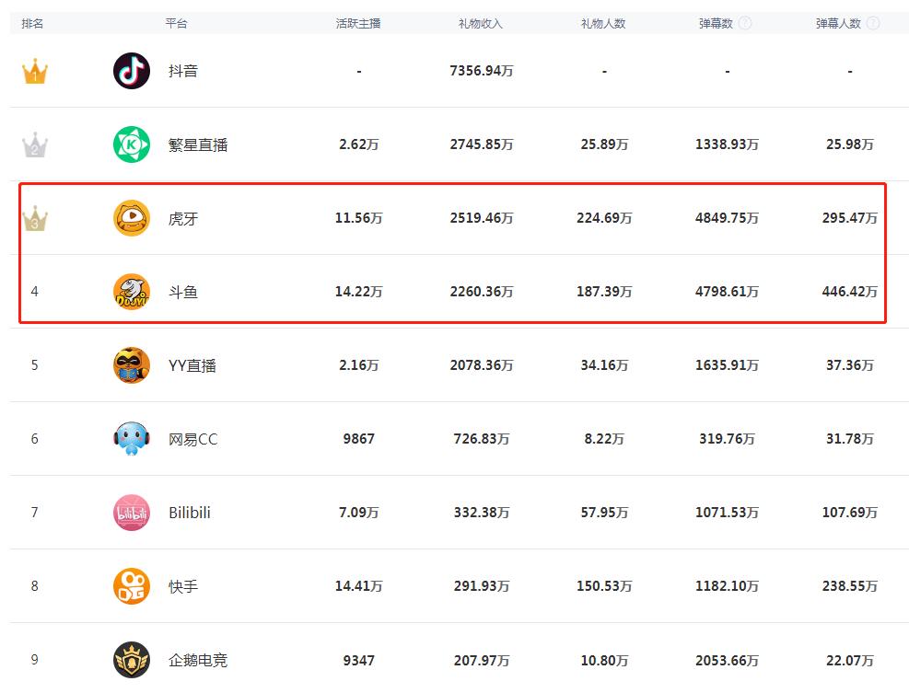
Task: Show help for 弹幕人数 column
Action: [873, 23]
